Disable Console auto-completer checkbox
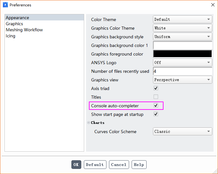This screenshot has height=174, width=218. pos(156,106)
